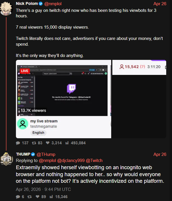
Task: Open replies on Nick Polom's tweet
Action: [x=18, y=143]
